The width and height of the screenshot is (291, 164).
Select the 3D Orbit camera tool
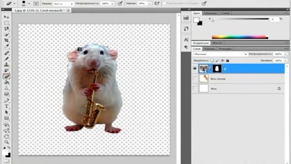click(x=6, y=131)
